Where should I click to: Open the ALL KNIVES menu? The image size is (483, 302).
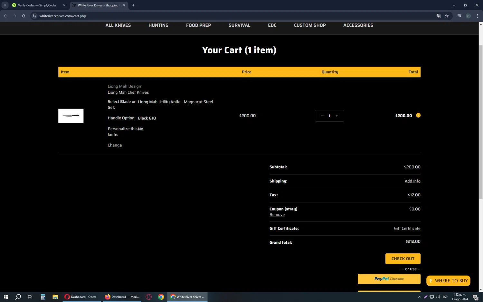tap(118, 25)
